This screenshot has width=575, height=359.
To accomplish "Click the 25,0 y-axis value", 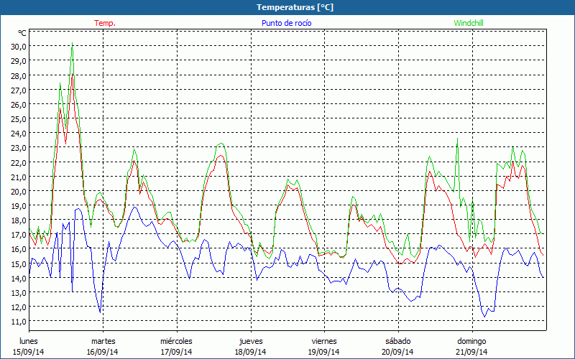I will pos(18,118).
